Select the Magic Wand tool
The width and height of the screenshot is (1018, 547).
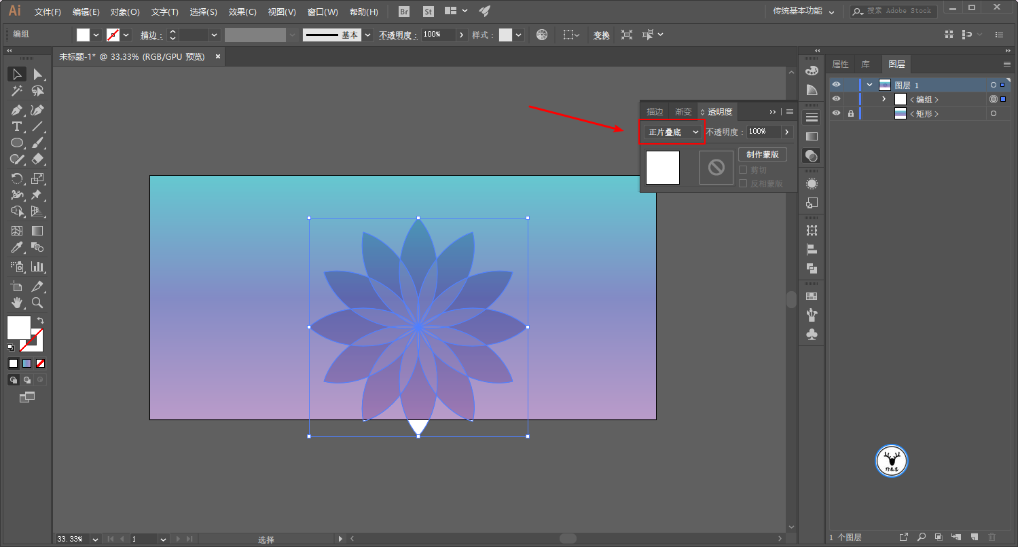coord(17,90)
